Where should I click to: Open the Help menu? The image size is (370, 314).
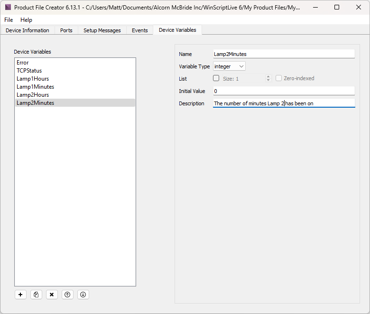(26, 20)
